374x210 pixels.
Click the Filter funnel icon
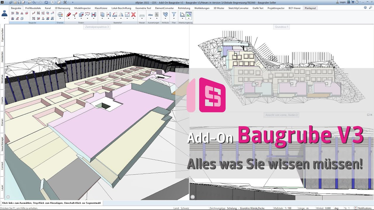click(174, 14)
